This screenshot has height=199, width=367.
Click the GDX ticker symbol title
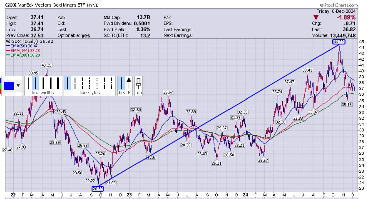[x=11, y=5]
